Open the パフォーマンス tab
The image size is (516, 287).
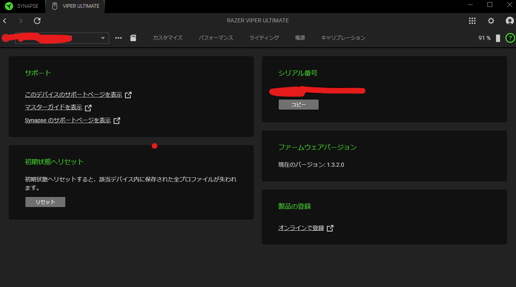[x=216, y=38]
